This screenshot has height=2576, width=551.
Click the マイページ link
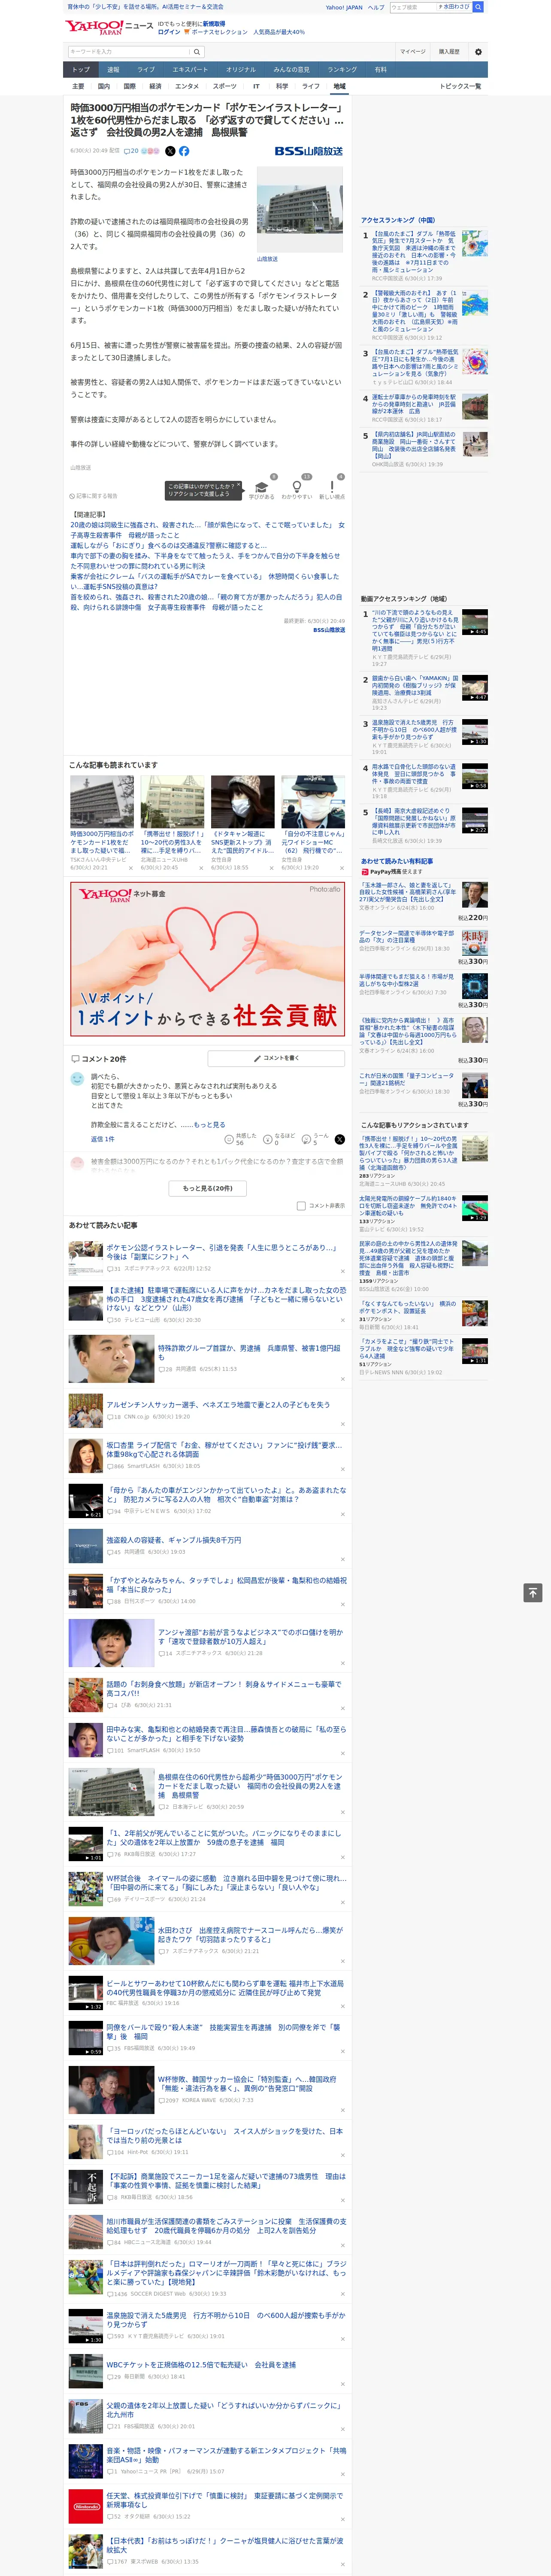[x=412, y=52]
